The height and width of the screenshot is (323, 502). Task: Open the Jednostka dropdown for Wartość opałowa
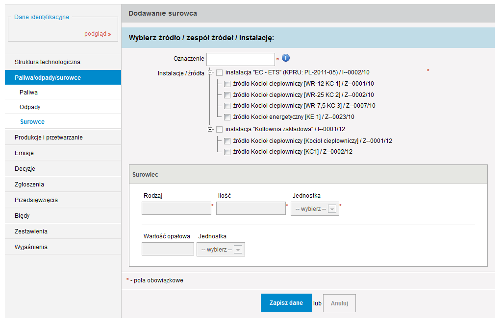click(x=221, y=250)
